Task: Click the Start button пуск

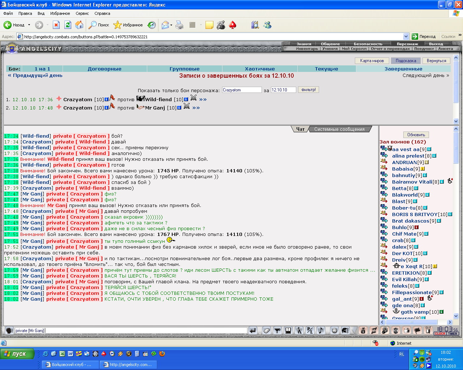Action: [17, 354]
